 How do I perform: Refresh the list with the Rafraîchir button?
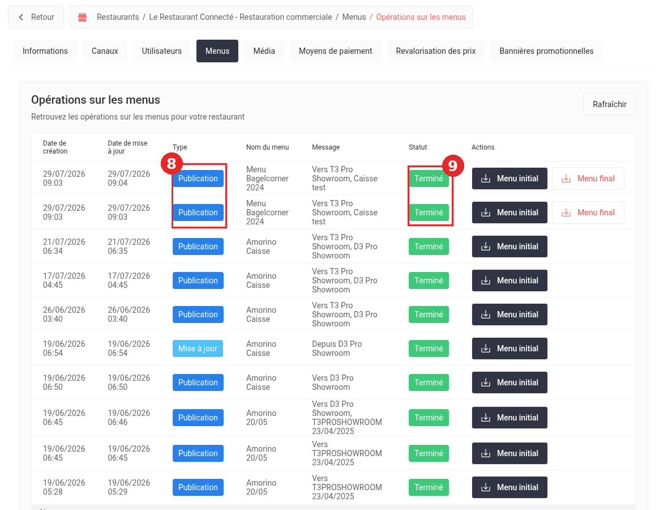coord(610,104)
